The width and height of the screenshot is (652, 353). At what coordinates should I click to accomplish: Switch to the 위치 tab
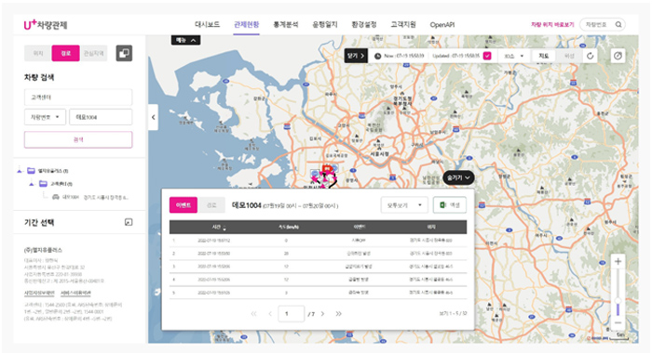point(38,54)
